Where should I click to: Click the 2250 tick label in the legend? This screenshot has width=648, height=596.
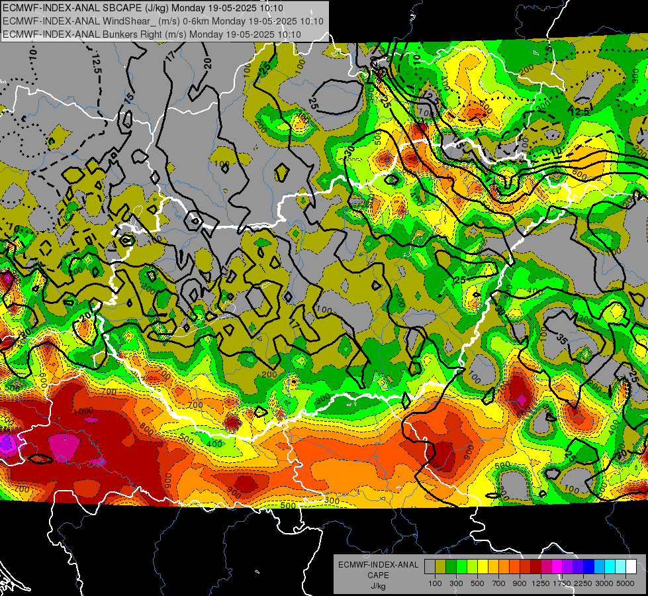pos(583,583)
